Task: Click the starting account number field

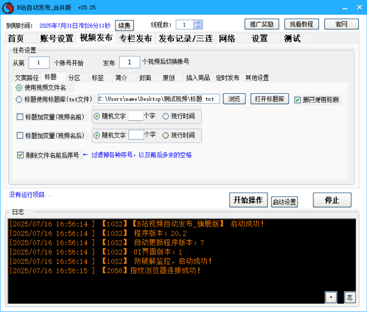Action: point(39,63)
